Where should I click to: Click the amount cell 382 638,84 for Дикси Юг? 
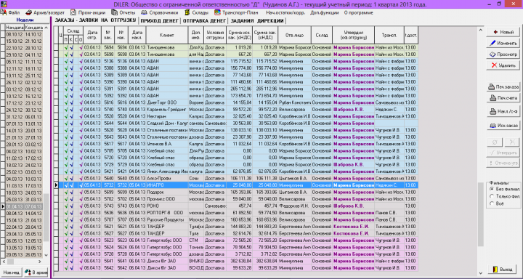(x=240, y=261)
